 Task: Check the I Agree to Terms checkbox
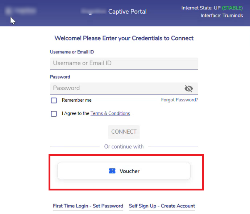[54, 113]
